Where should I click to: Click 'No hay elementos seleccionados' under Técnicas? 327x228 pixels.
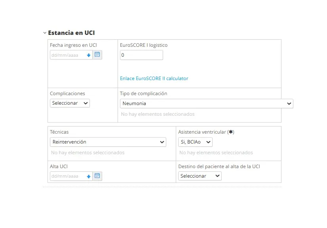pyautogui.click(x=87, y=153)
